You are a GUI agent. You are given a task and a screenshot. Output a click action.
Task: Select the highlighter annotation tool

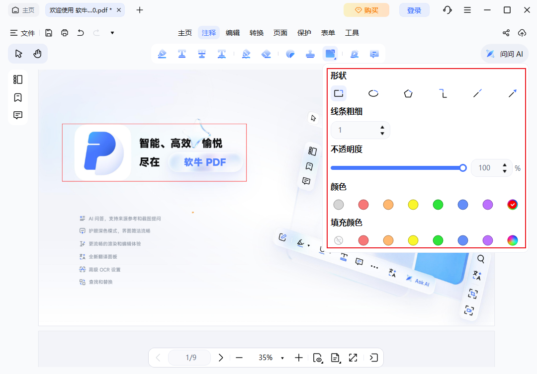[x=162, y=54]
